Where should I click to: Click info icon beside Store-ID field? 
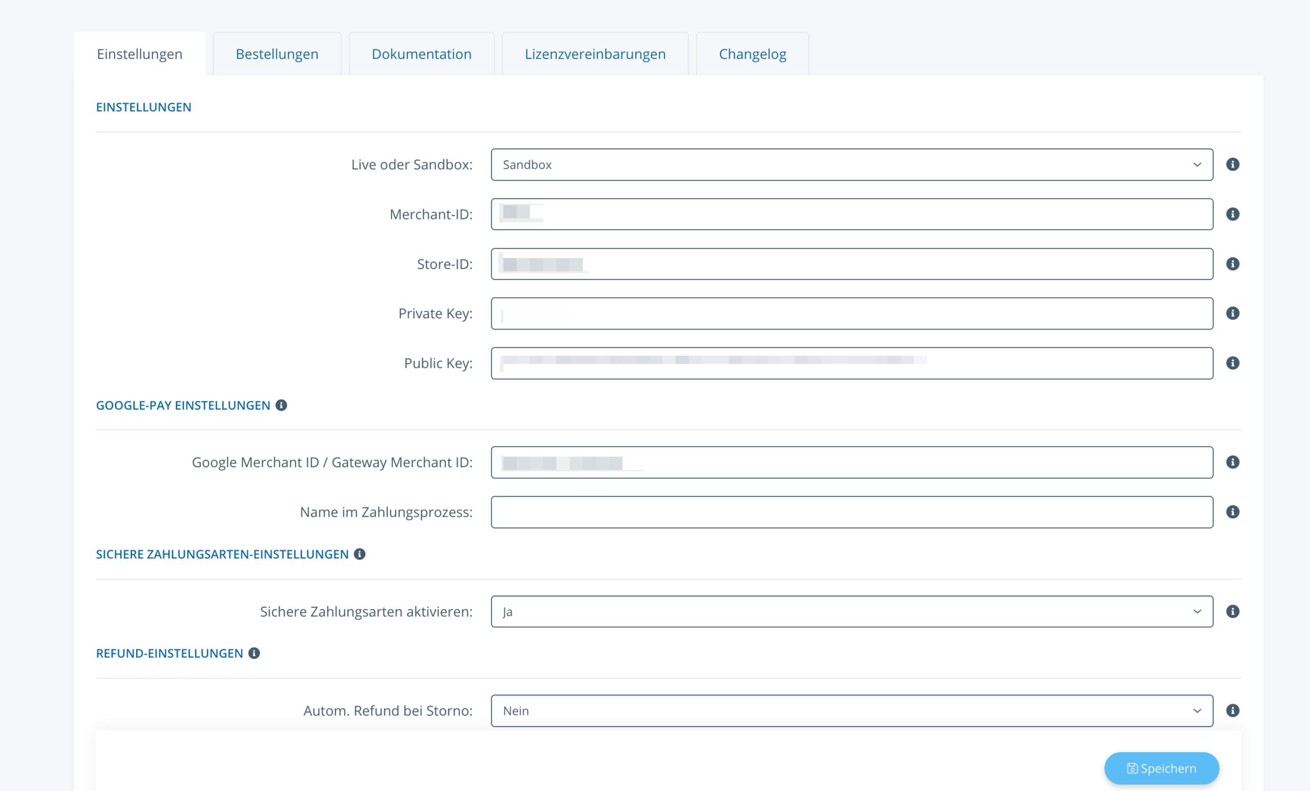pyautogui.click(x=1232, y=263)
